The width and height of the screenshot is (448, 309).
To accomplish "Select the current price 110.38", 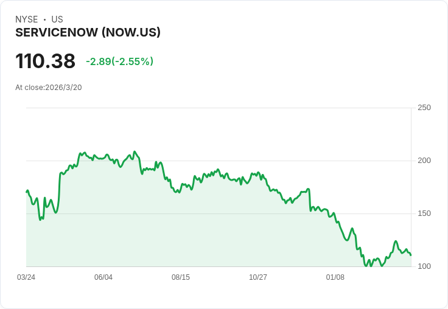I will pos(46,61).
